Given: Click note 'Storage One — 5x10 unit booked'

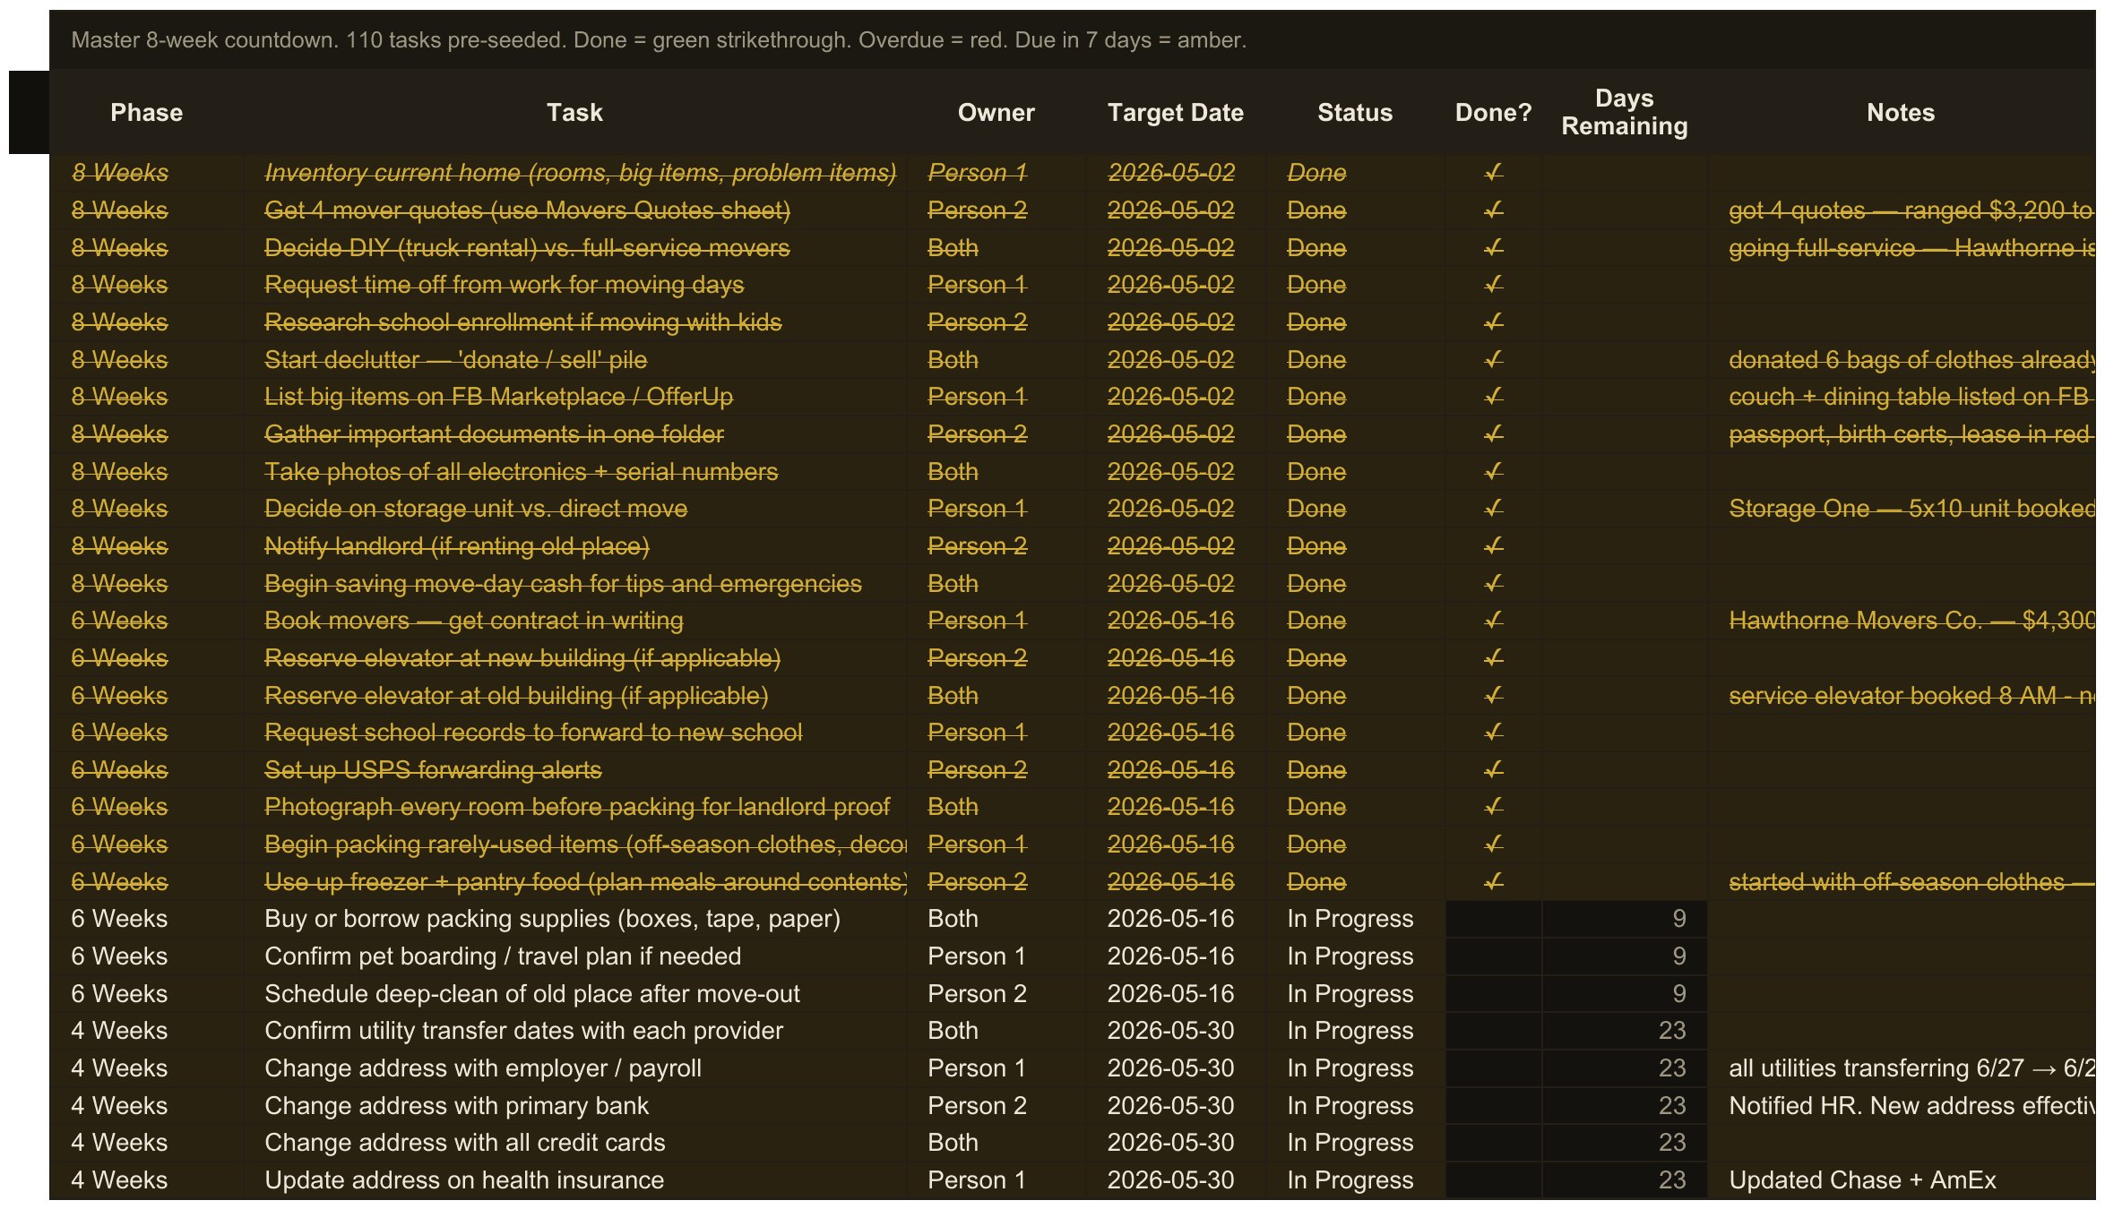Looking at the screenshot, I should point(1912,509).
